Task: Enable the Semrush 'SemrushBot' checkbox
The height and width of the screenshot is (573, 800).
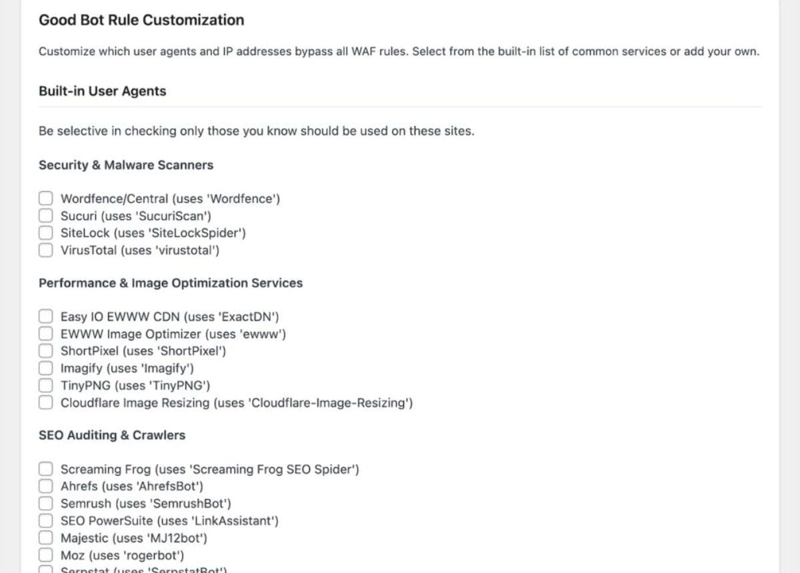Action: click(x=45, y=503)
